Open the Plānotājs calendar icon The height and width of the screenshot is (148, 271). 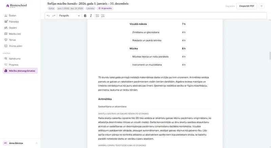pyautogui.click(x=6, y=22)
